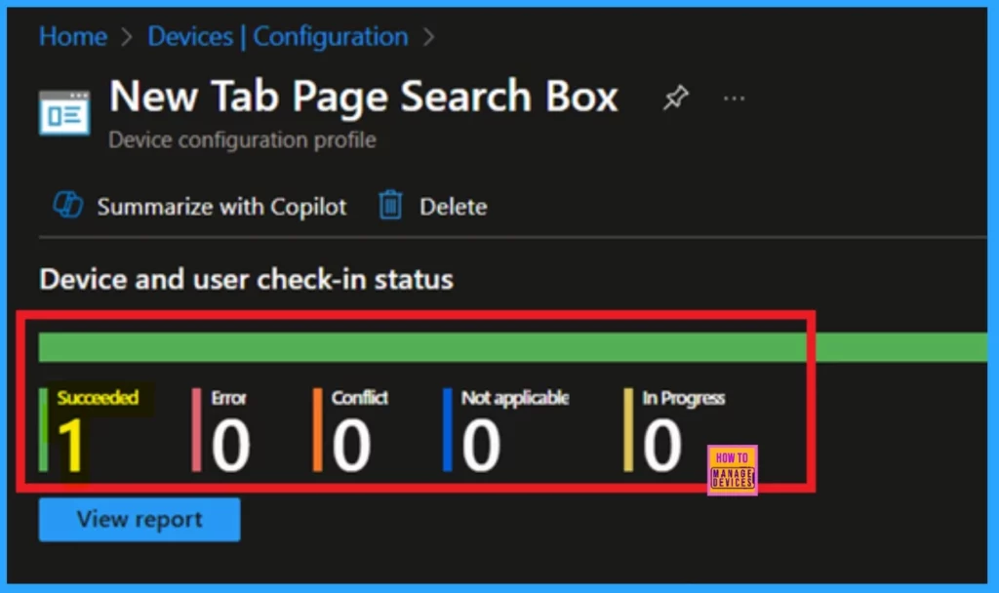Click the Device configuration profile subtitle
Screen dimensions: 999x593
point(242,140)
